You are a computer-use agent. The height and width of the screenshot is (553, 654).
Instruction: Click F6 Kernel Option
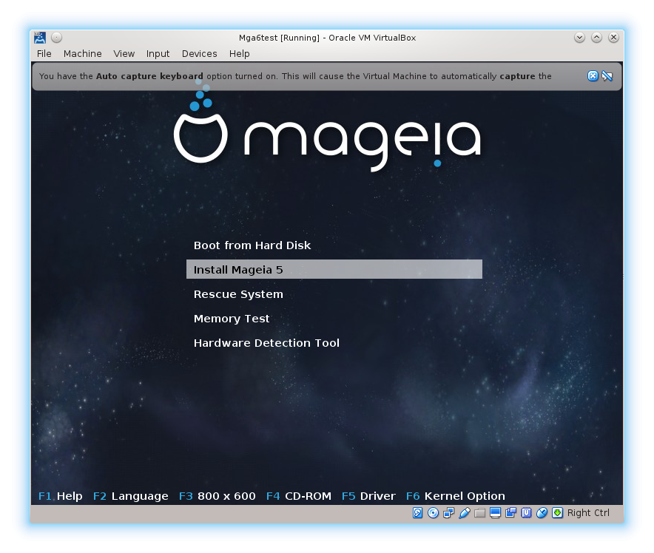(x=456, y=496)
